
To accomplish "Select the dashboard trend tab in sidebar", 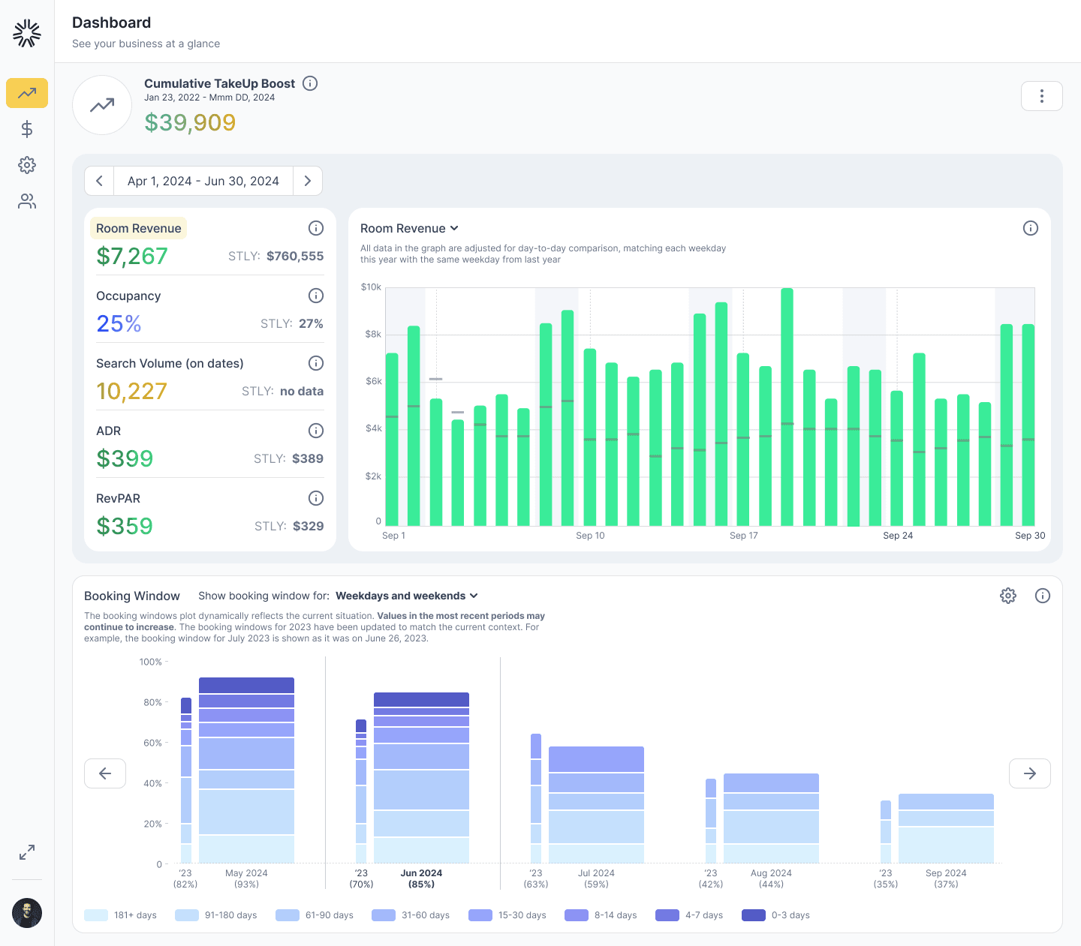I will (x=27, y=93).
